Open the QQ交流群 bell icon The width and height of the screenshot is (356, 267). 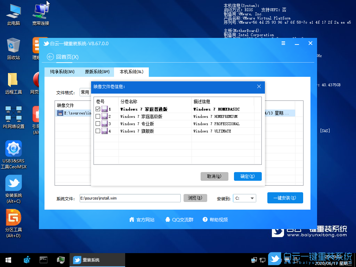pyautogui.click(x=167, y=219)
